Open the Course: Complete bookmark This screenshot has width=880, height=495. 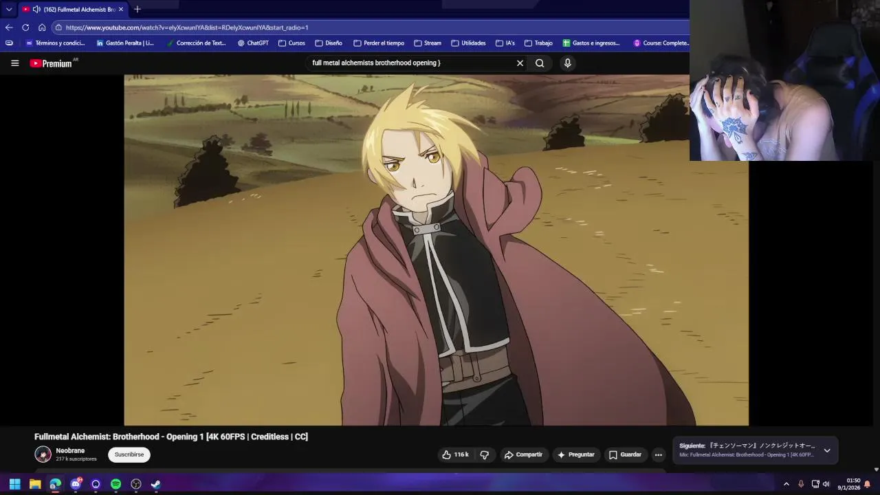661,43
